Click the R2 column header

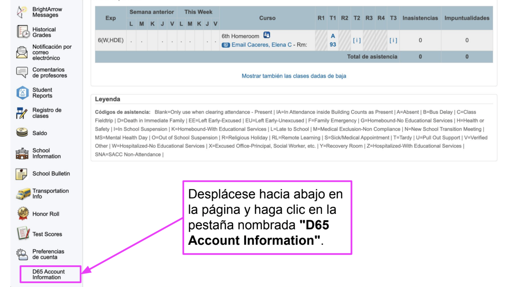pyautogui.click(x=345, y=18)
